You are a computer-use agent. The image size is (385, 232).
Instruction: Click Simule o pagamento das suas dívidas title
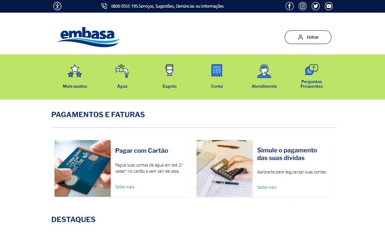click(x=287, y=154)
